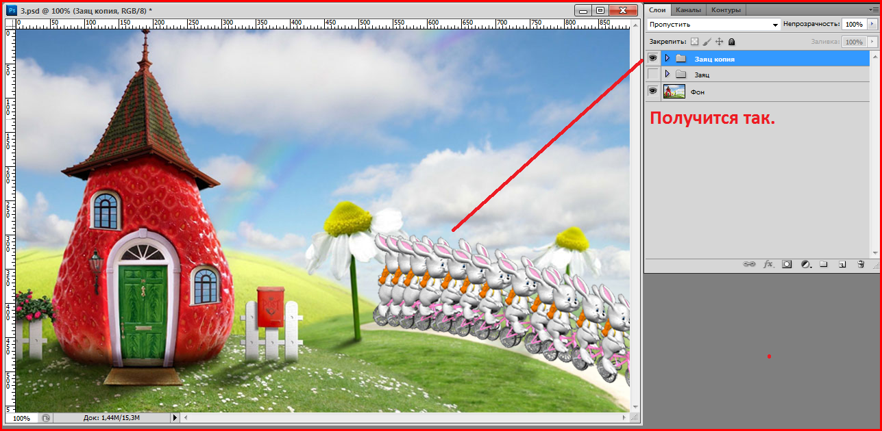Lock position move icon
Viewport: 882px width, 431px height.
(x=719, y=42)
